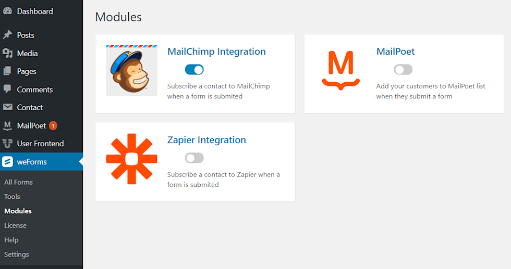Click the Dashboard gauge icon
The width and height of the screenshot is (511, 269).
coord(7,11)
